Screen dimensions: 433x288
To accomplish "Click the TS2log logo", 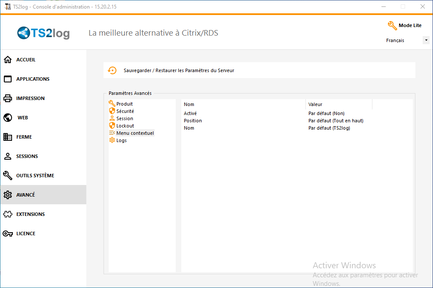I will [x=43, y=33].
